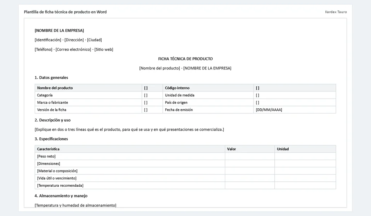The width and height of the screenshot is (371, 216).
Task: Click the '2. Descripción y uso' heading
Action: coord(53,120)
